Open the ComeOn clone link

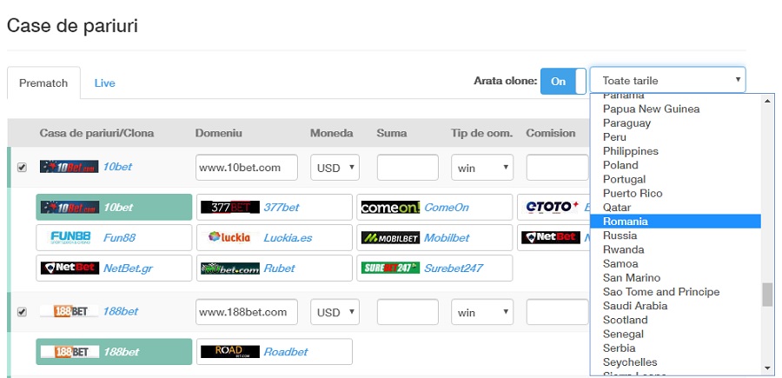[447, 207]
